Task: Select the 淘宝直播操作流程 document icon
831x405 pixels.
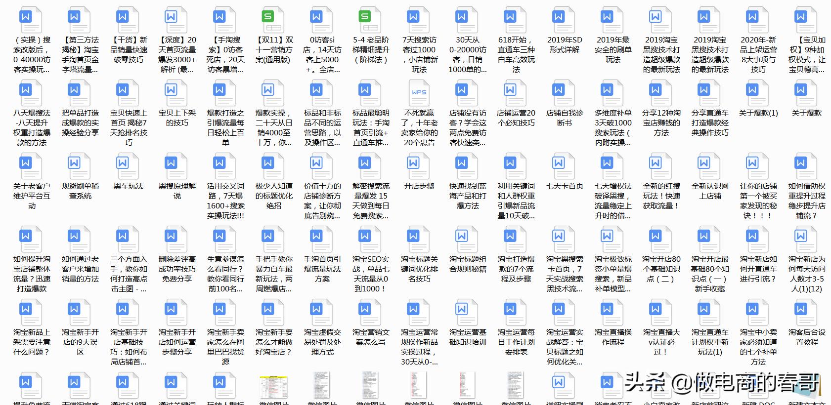Action: click(613, 313)
